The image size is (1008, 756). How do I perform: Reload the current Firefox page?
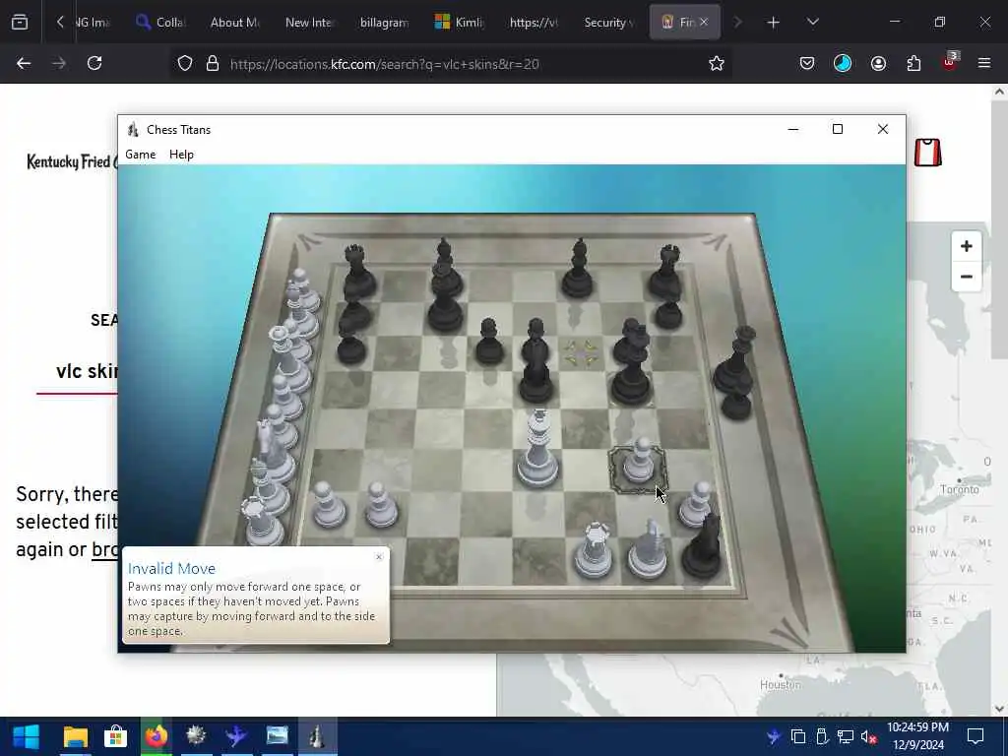pyautogui.click(x=94, y=63)
